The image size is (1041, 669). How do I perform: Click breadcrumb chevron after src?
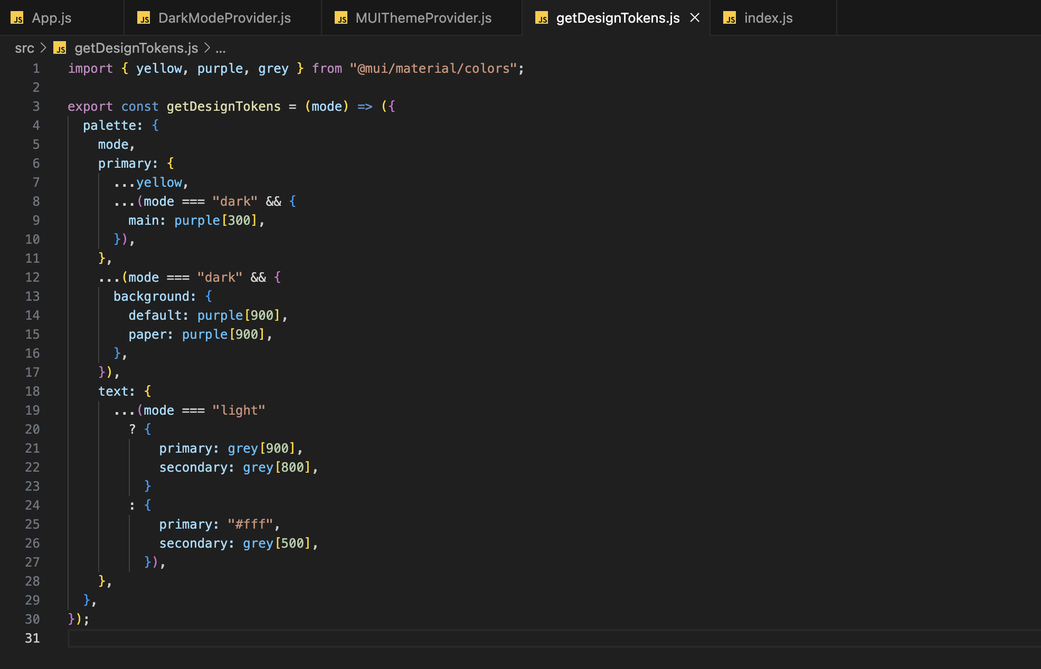click(43, 49)
